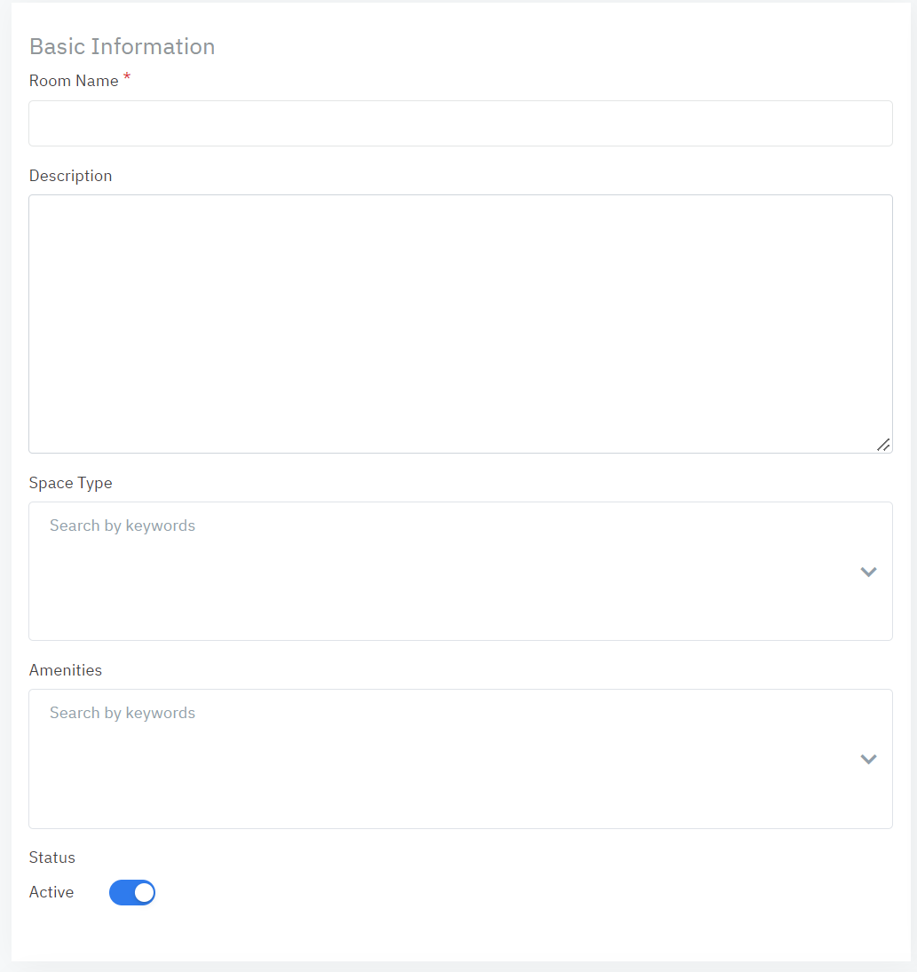Focus the Room Name input field

point(460,123)
